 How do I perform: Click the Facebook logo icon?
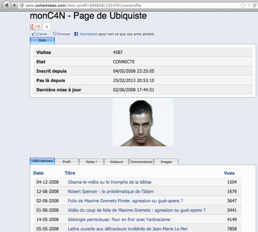pos(76,34)
